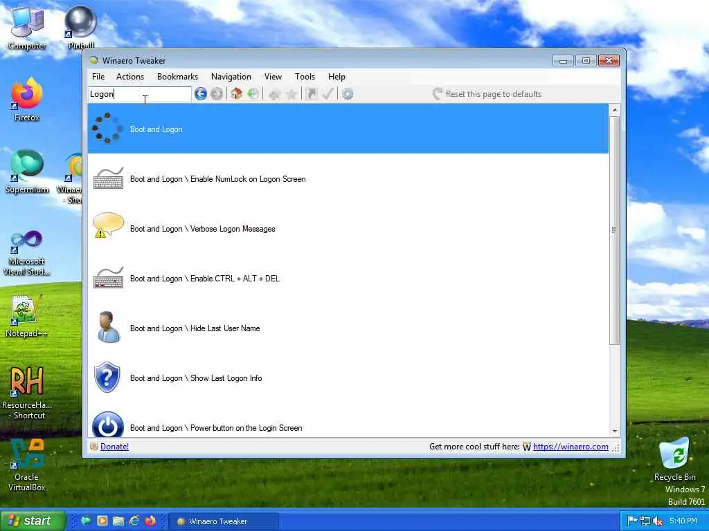
Task: Click the greyed shortcut arrow toolbar icon
Action: (x=311, y=94)
